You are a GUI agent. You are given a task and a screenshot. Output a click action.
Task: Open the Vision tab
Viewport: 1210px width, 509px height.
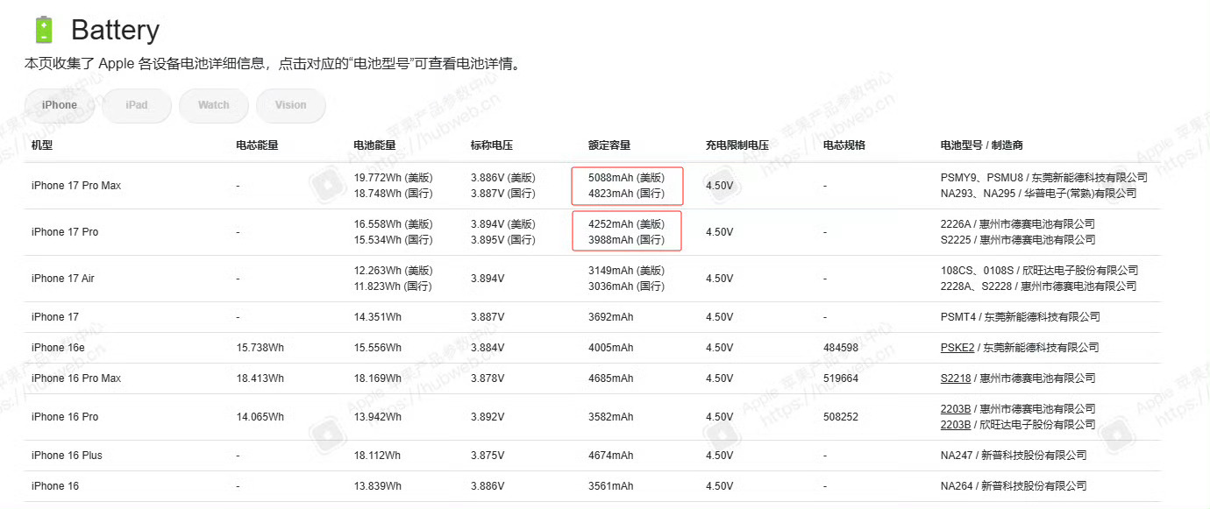pyautogui.click(x=291, y=105)
